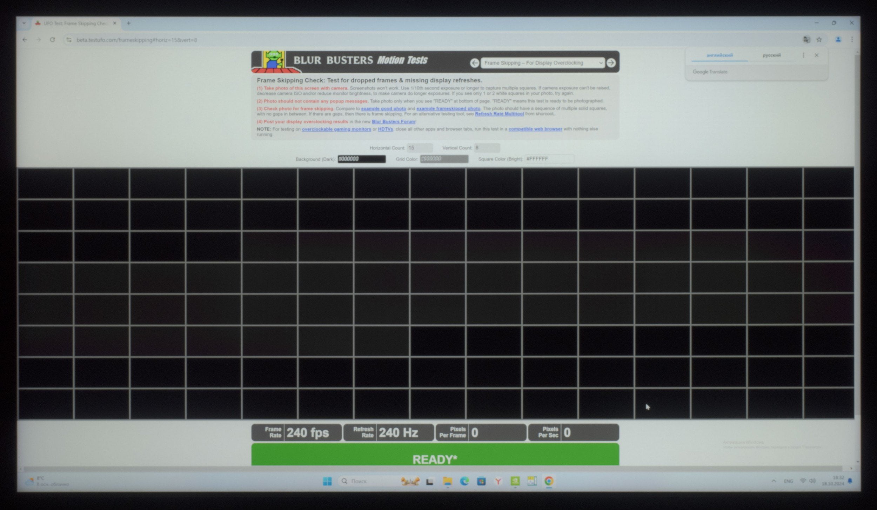Click the BLUR BUSTERS Motion Tests title
Viewport: 877px width, 510px height.
[360, 60]
